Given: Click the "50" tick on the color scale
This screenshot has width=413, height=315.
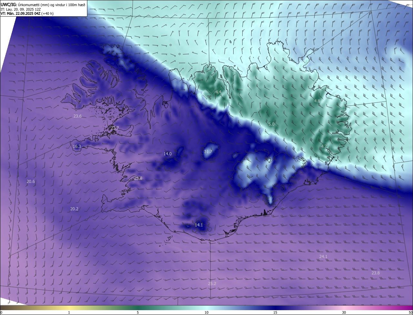Looking at the screenshot, I should point(410,312).
